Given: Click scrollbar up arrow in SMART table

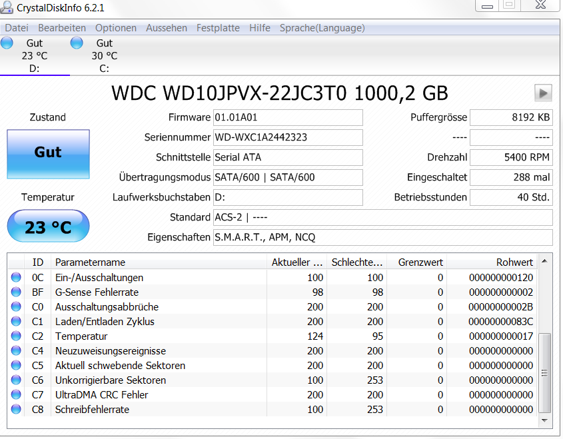Looking at the screenshot, I should pos(544,261).
